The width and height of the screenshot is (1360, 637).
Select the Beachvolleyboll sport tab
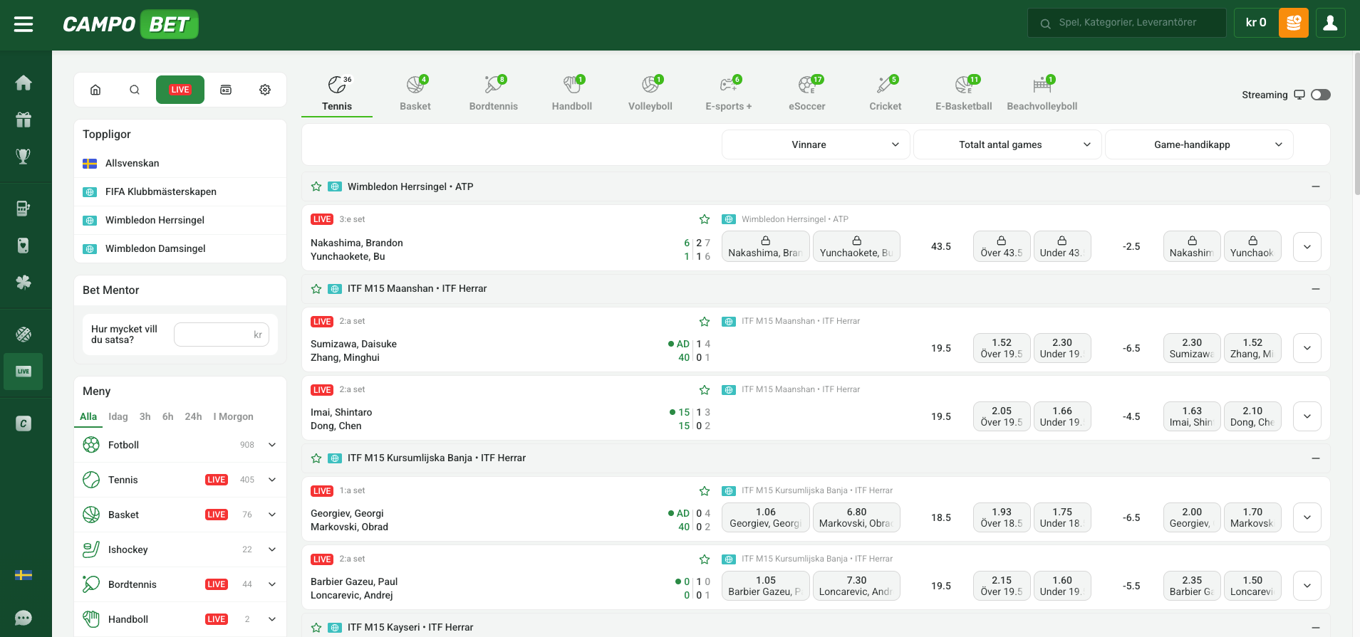point(1042,93)
